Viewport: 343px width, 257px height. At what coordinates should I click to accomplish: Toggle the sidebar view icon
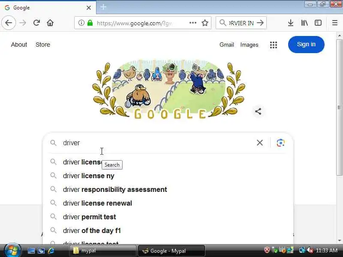(x=318, y=23)
